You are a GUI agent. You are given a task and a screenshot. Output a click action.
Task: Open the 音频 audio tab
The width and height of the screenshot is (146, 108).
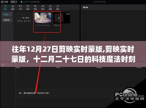tap(13, 8)
